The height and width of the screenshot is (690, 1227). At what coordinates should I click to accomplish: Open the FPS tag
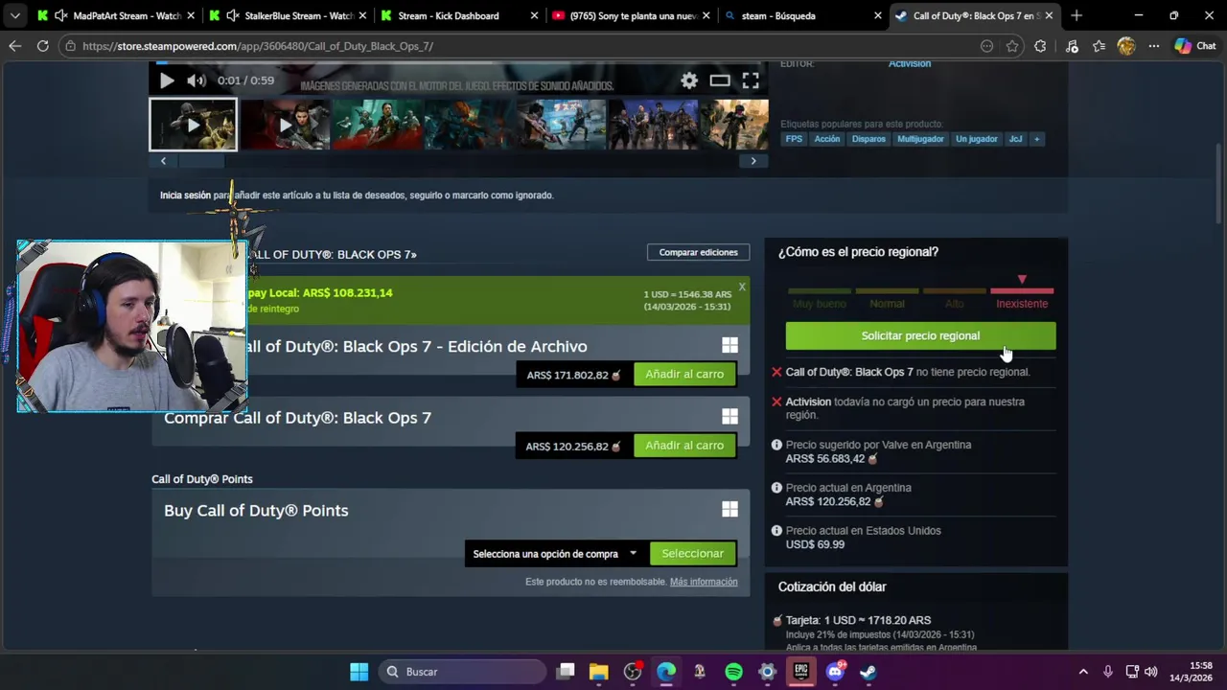794,139
